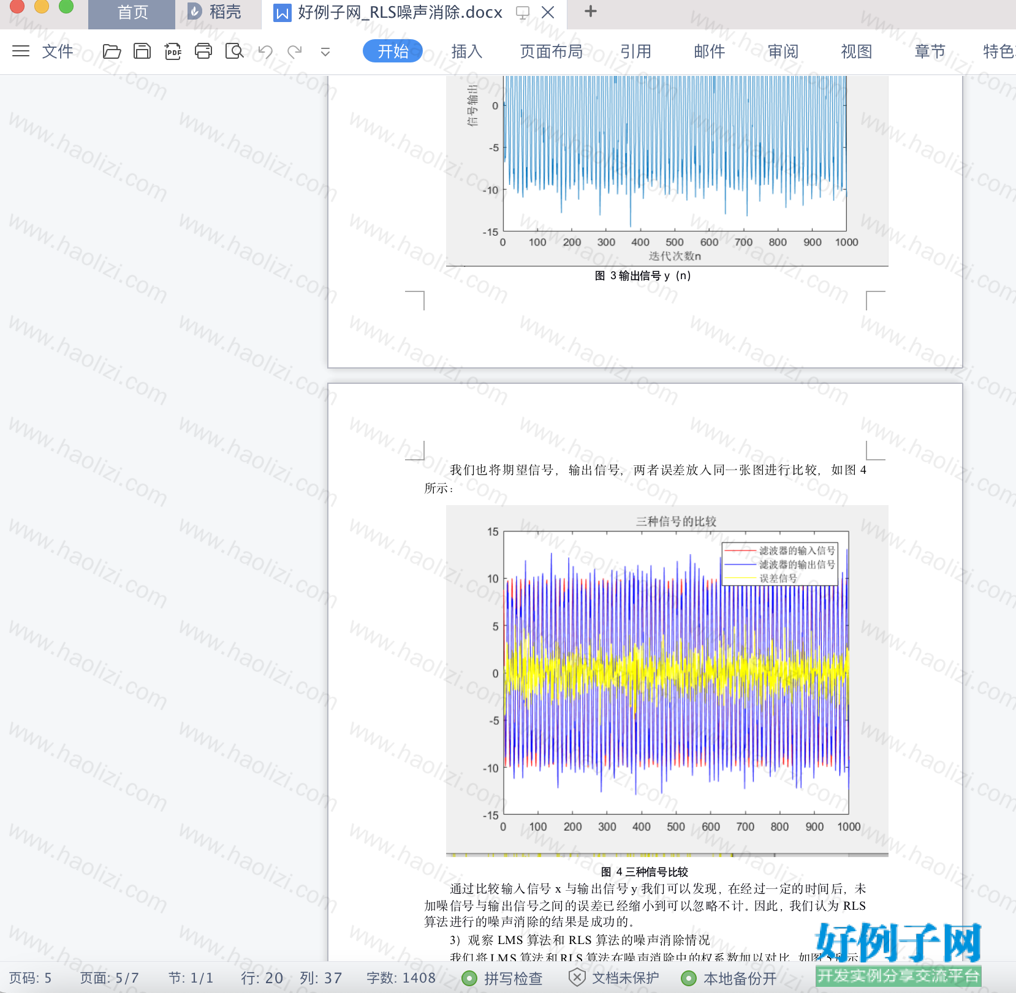Switch to the 章节 tab

coord(930,51)
